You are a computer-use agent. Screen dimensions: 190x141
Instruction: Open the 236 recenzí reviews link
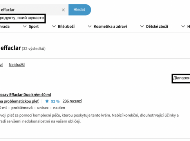point(72,101)
